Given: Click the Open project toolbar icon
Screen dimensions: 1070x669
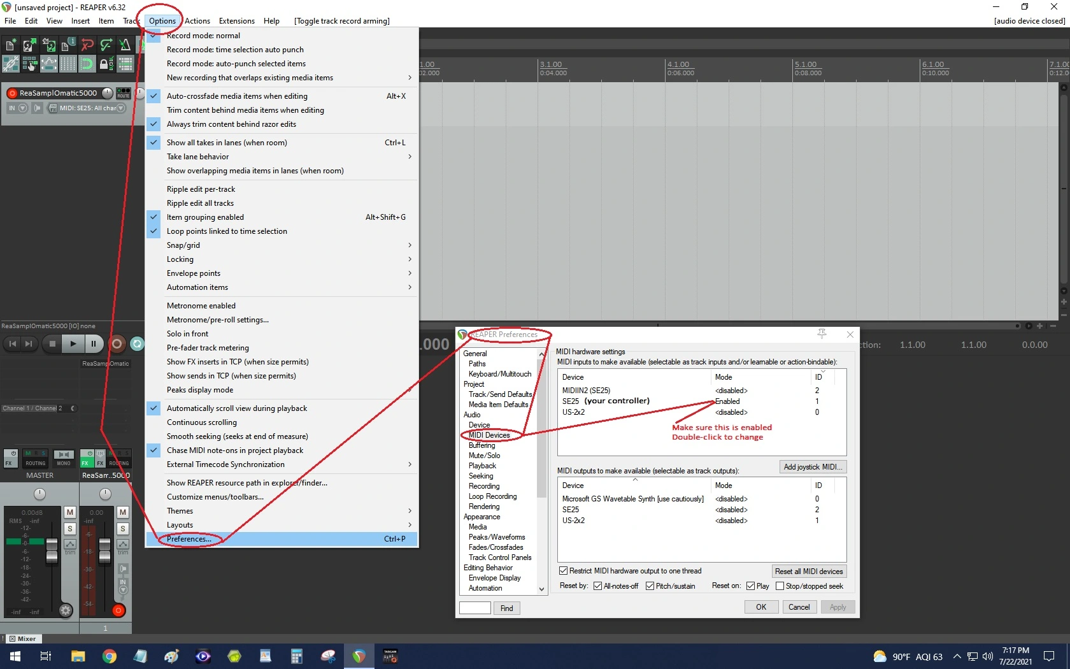Looking at the screenshot, I should pos(29,45).
